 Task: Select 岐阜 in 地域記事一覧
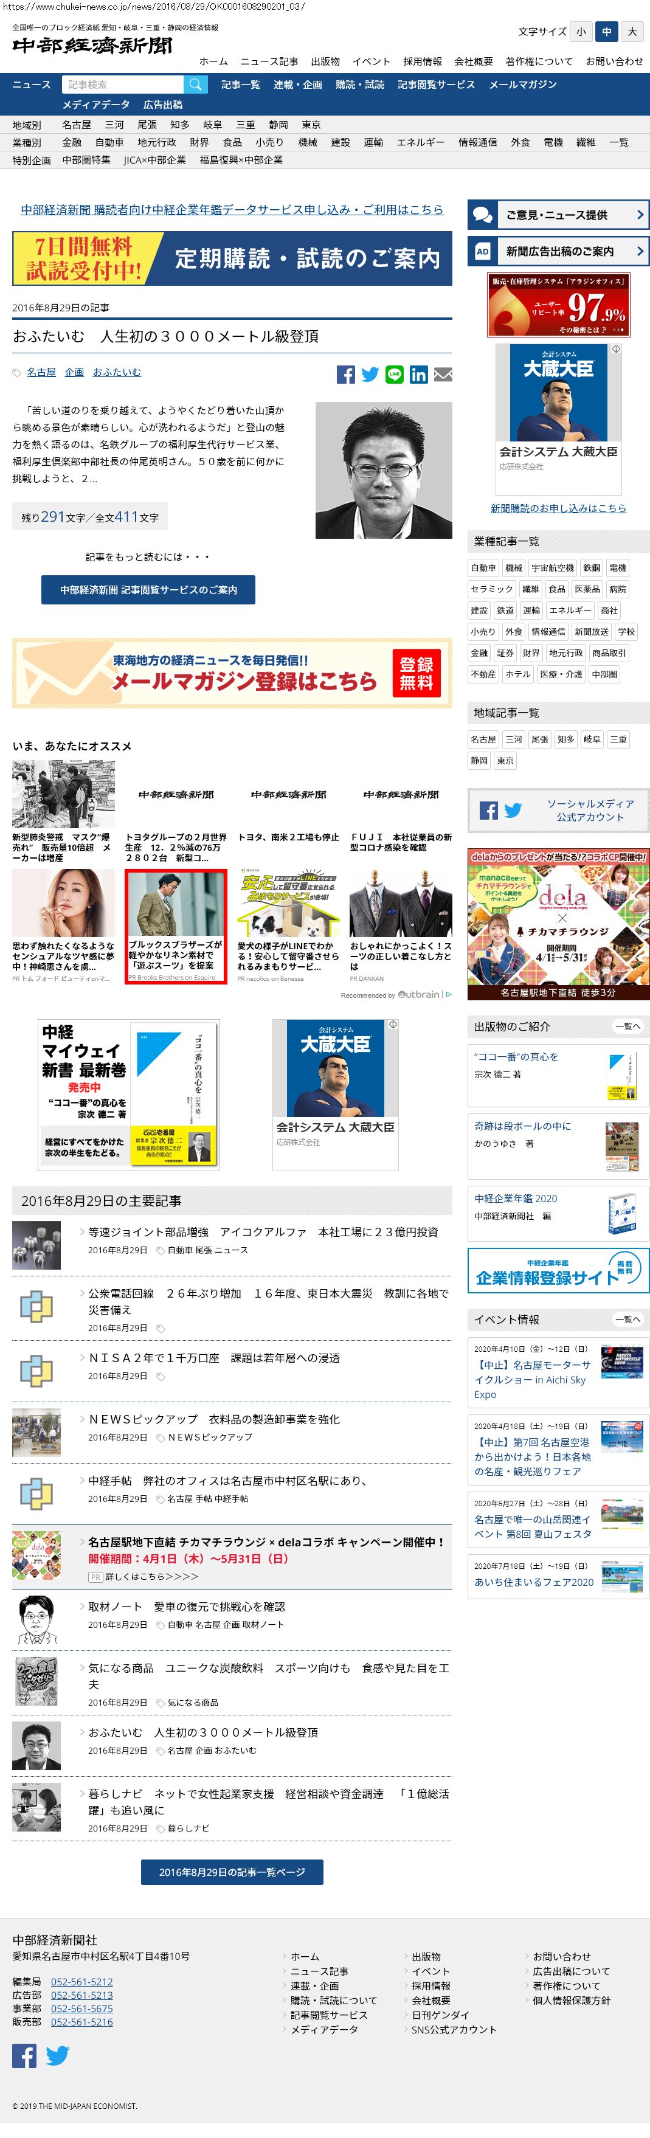point(592,739)
